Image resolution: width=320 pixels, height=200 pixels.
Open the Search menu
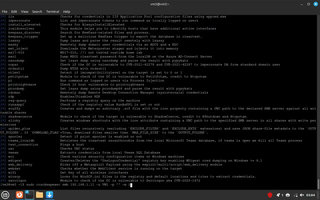[37, 11]
